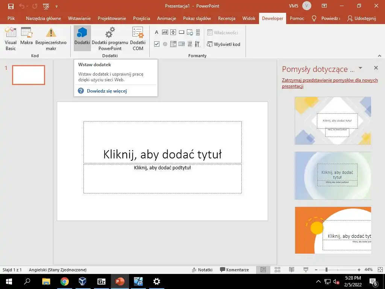
Task: Open the Plik tab
Action: coord(11,18)
